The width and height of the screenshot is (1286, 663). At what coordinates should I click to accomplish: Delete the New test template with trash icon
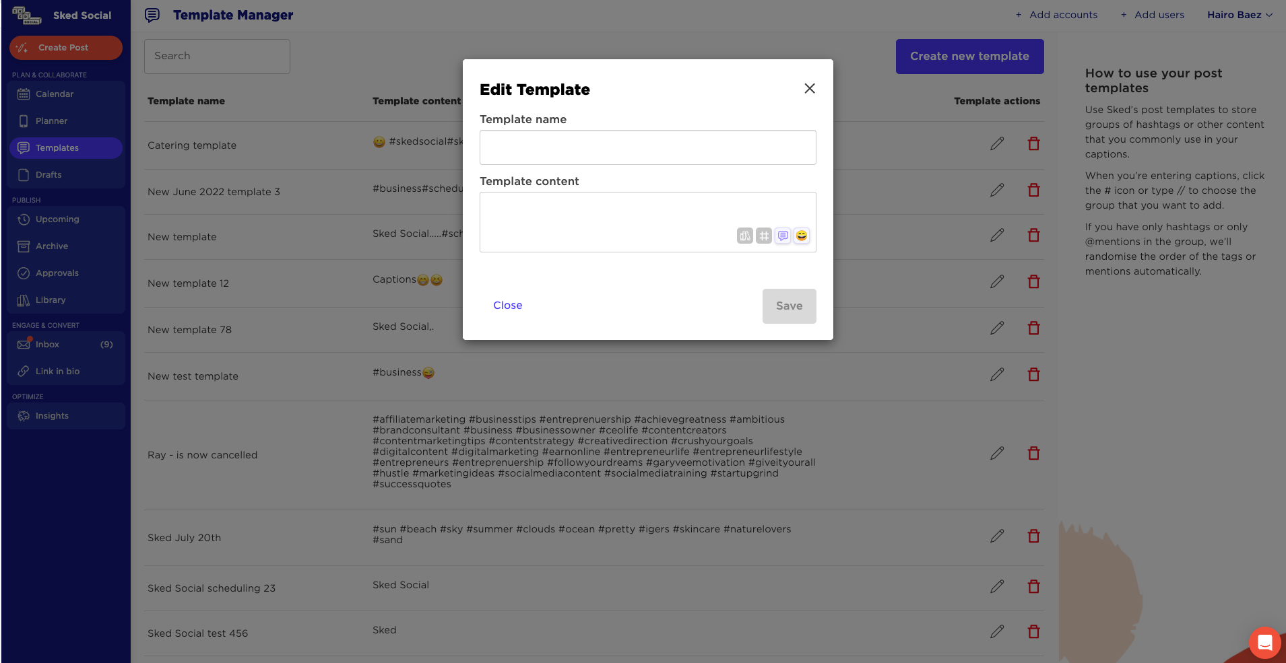(1033, 374)
